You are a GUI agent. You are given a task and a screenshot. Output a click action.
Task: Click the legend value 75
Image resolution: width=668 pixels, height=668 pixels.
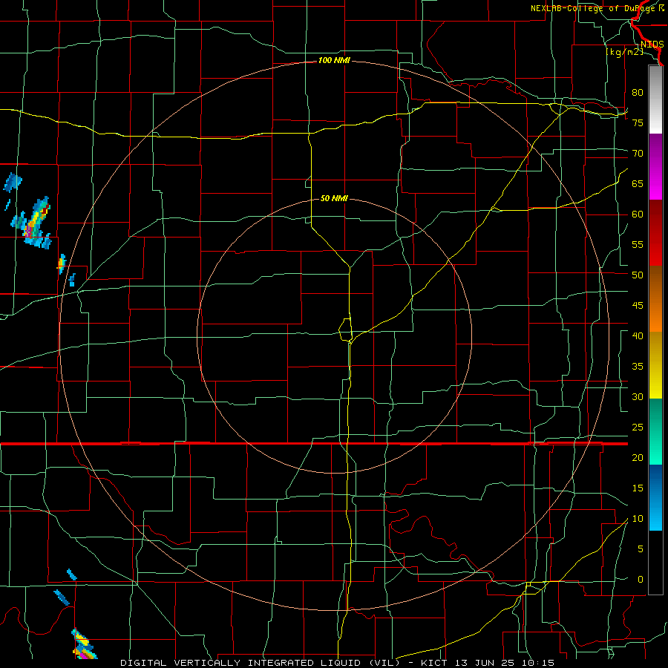pyautogui.click(x=638, y=122)
